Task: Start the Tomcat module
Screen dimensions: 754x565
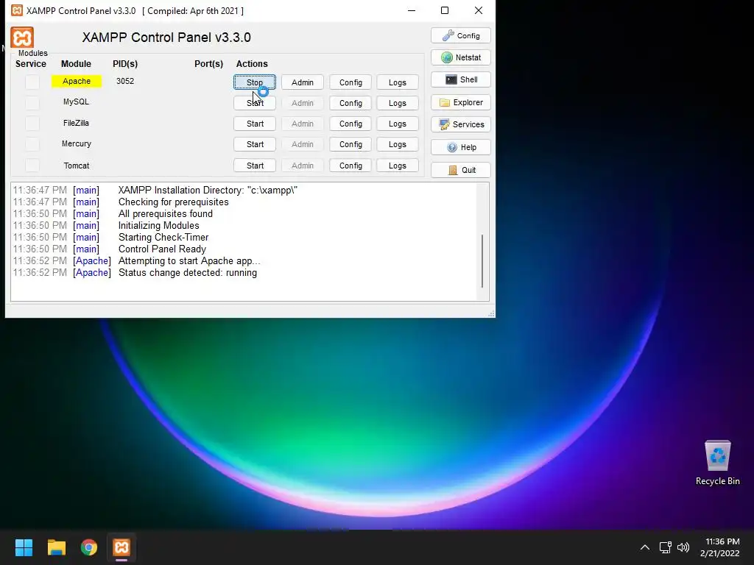Action: point(255,166)
